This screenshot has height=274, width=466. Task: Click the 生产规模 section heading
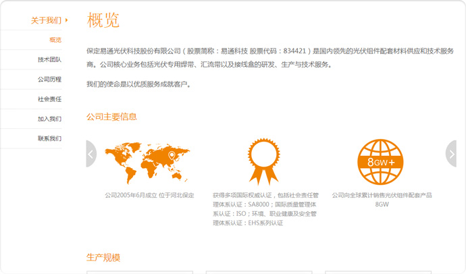103,257
